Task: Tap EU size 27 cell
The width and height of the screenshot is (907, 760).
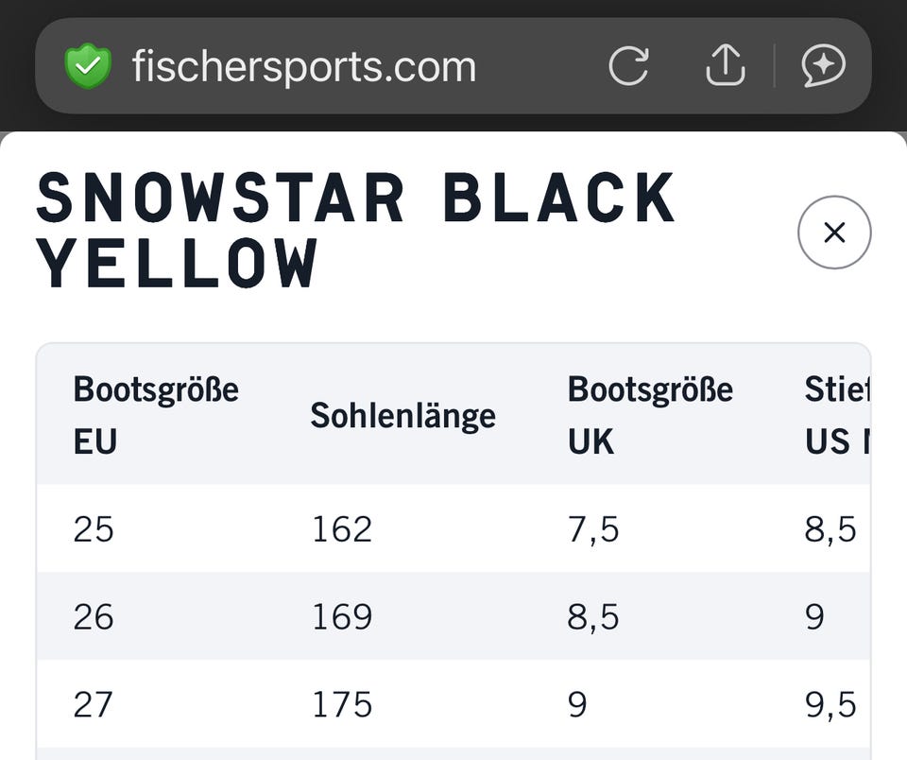Action: (x=94, y=704)
